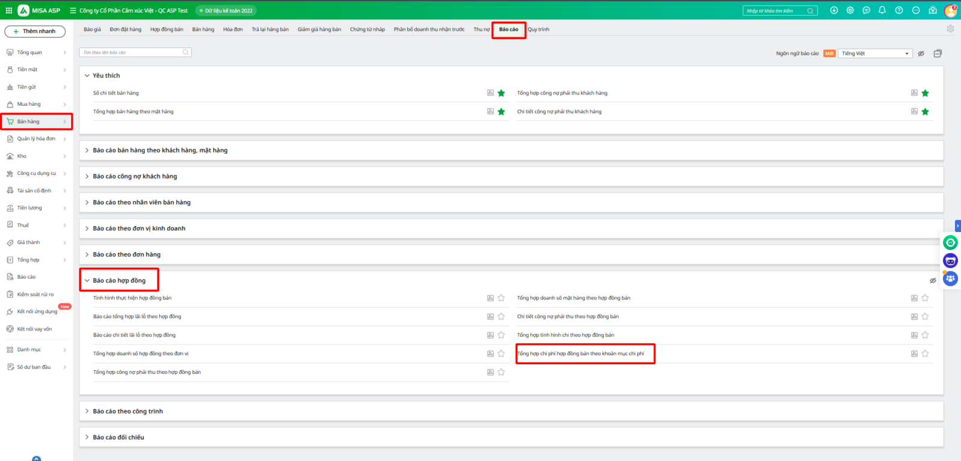Toggle hidden reports eye icon beside language dropdown
This screenshot has width=961, height=461.
pos(921,53)
